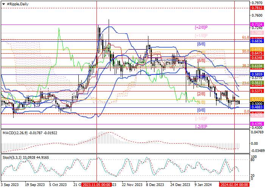The image size is (265, 189).
Task: Click the red 0.6475 price label
Action: coord(257,53)
